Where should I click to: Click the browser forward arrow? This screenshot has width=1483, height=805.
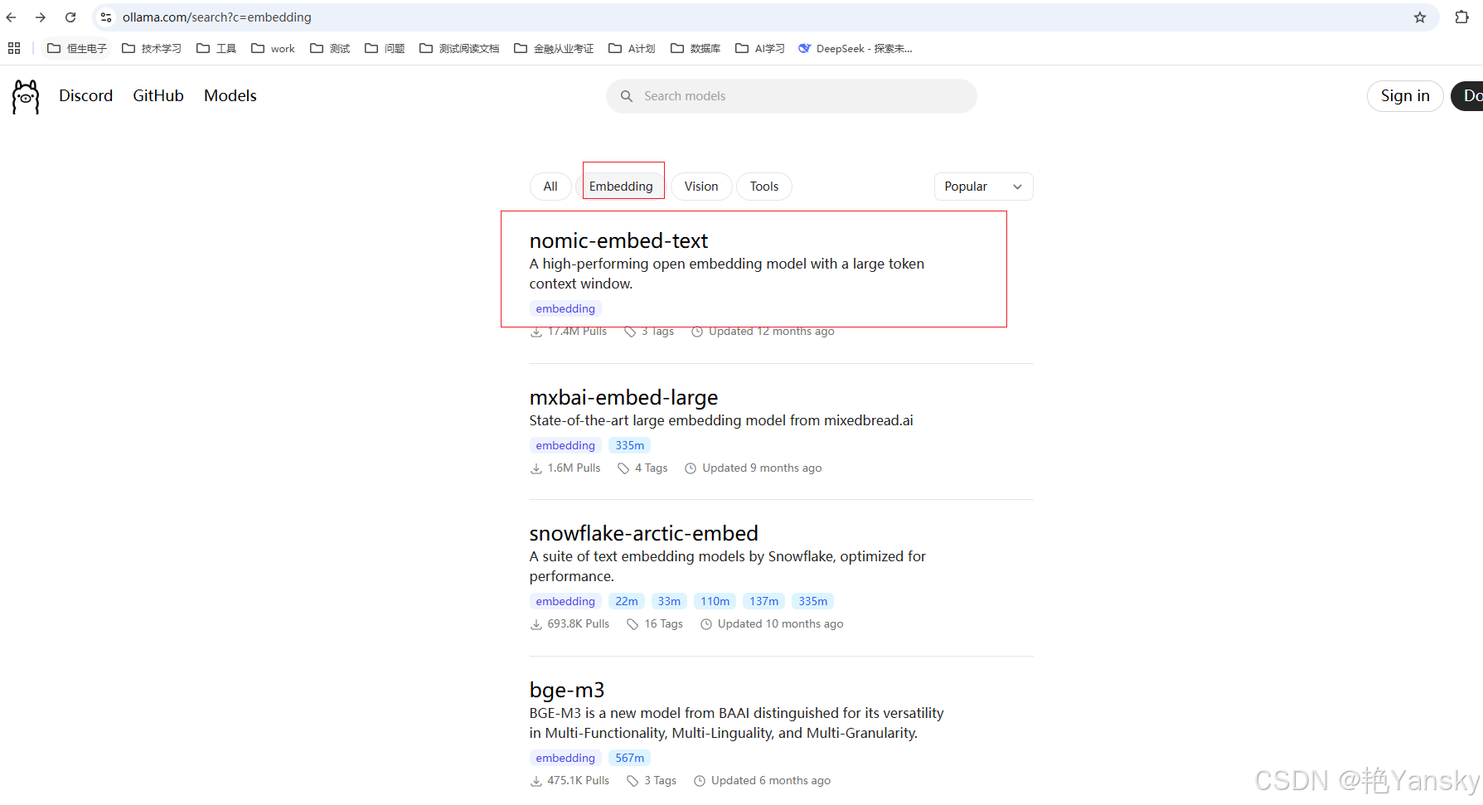(41, 17)
